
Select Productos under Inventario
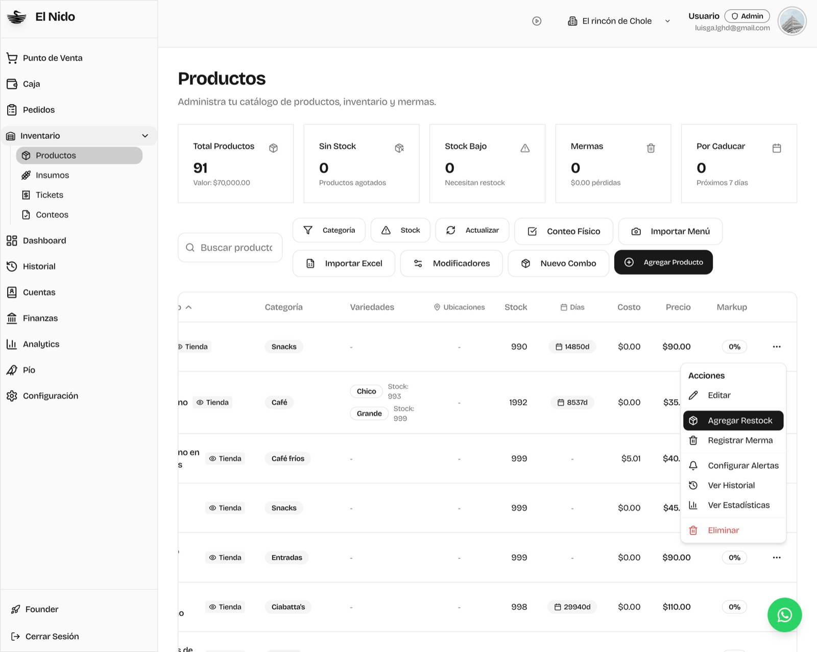[x=79, y=155]
